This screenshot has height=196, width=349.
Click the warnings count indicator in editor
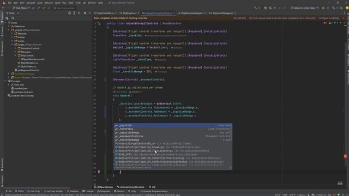pos(330,23)
